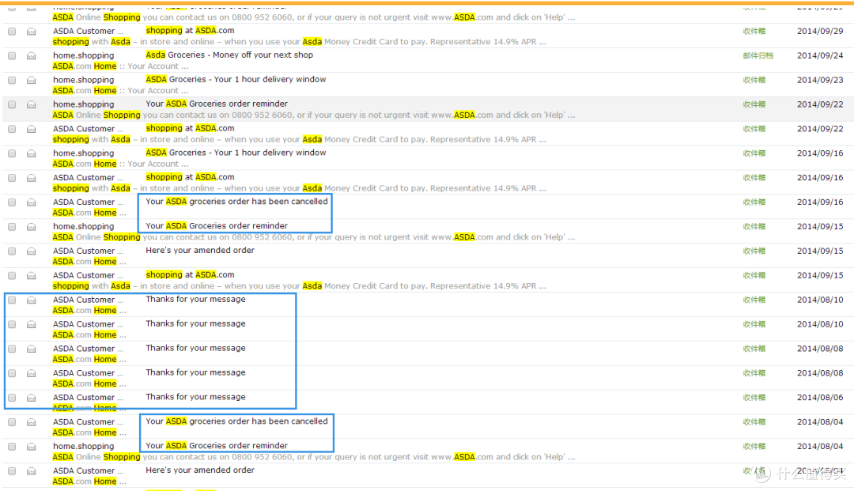Screen dimensions: 854x491
Task: Click the 邮件归档 folder label on 2014/09/24 email
Action: click(x=758, y=55)
